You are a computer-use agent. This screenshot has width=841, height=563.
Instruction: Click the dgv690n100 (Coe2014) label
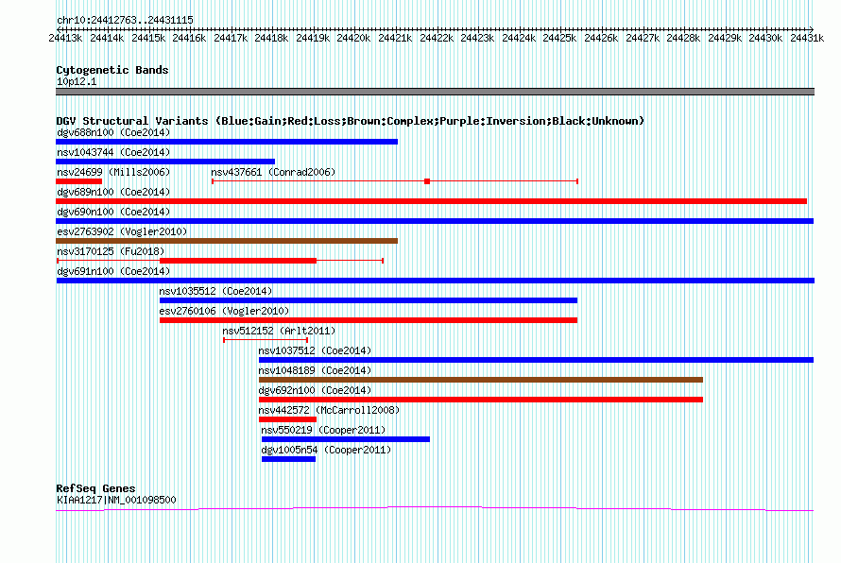(113, 212)
